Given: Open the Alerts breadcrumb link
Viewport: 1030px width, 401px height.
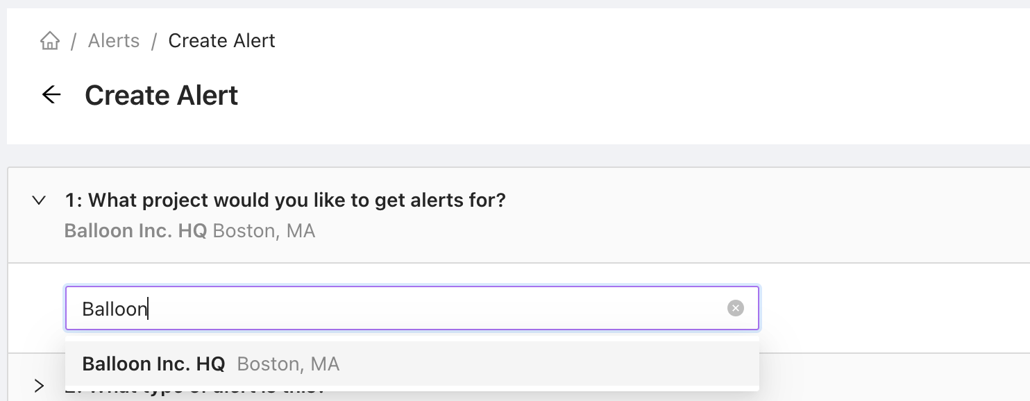Looking at the screenshot, I should click(114, 41).
